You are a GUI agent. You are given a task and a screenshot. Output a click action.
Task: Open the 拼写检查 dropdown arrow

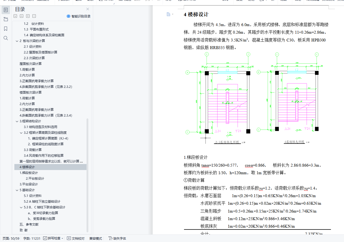[x=62, y=239]
